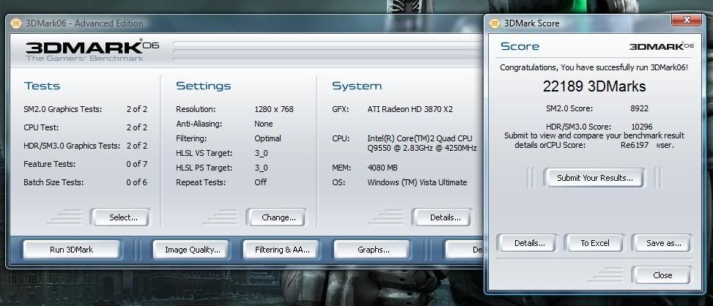Start the benchmark with Run 3DMark
Viewport: 713px width, 306px height.
pyautogui.click(x=71, y=250)
